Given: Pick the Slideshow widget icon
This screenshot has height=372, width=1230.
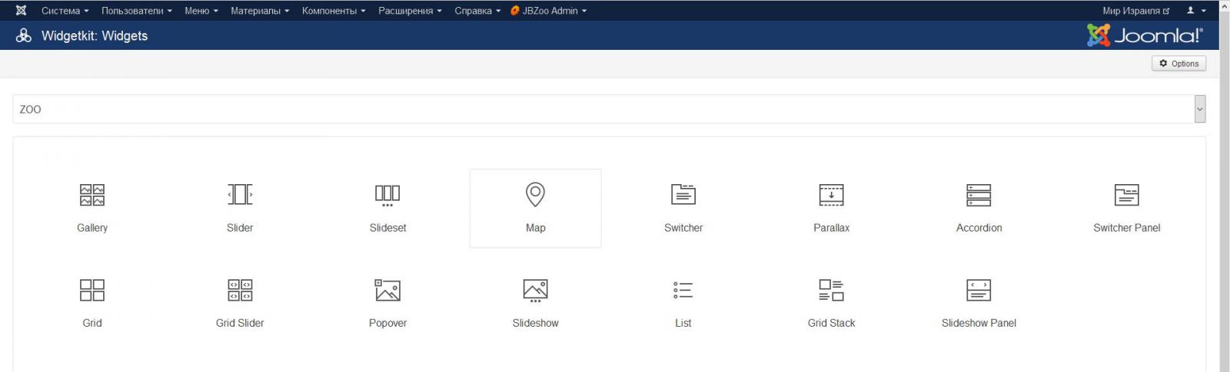Looking at the screenshot, I should (x=535, y=291).
